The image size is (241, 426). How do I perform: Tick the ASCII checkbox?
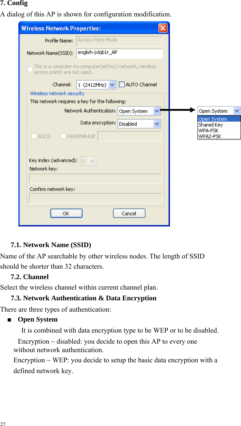click(34, 136)
